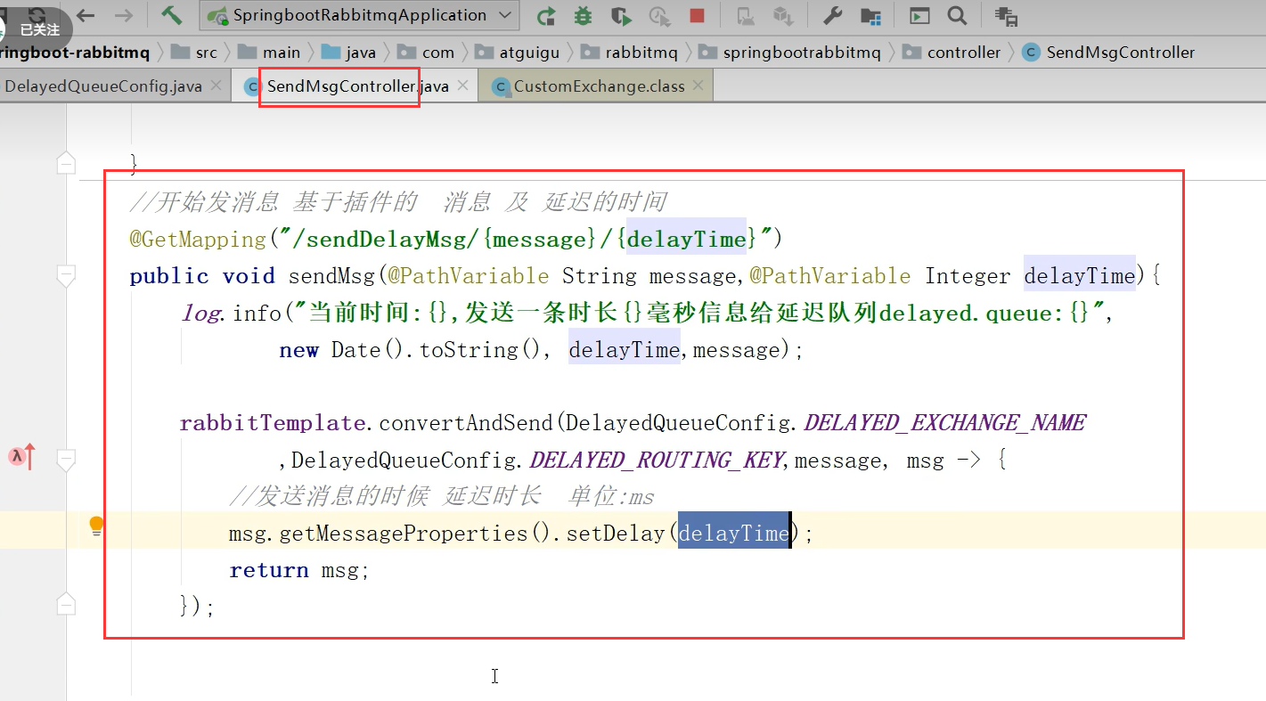Click the springbootrabbitmq breadcrumb package

pyautogui.click(x=790, y=52)
